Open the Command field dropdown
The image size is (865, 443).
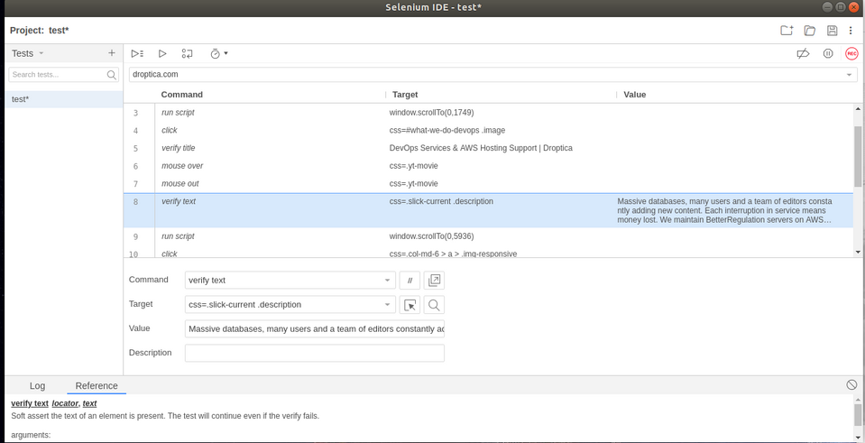point(387,281)
